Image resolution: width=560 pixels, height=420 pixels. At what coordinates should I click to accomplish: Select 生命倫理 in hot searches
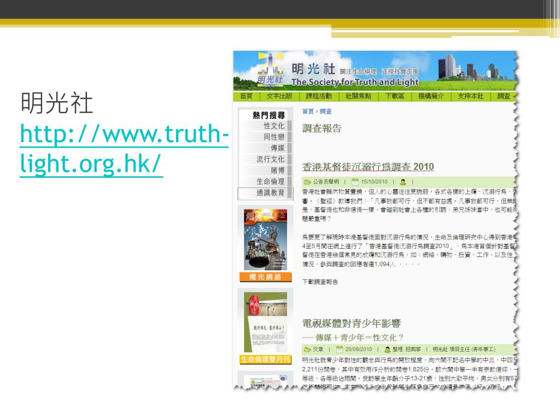[x=270, y=182]
